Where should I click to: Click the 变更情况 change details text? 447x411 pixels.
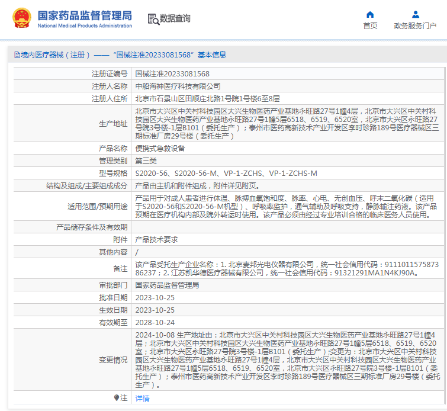point(288,360)
